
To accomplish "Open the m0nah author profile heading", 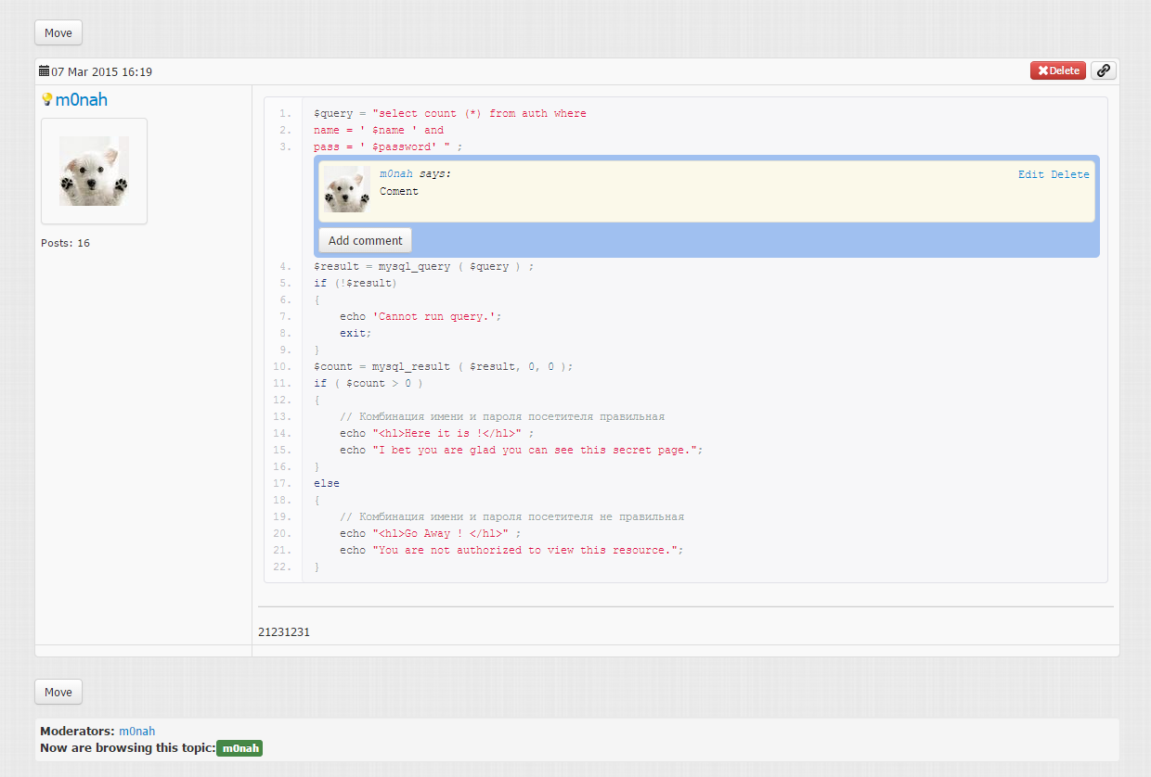I will [x=81, y=99].
